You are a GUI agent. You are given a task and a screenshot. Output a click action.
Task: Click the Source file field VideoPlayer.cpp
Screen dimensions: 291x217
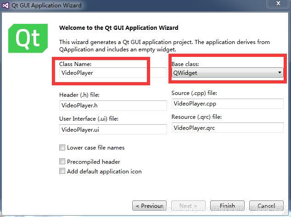click(228, 104)
